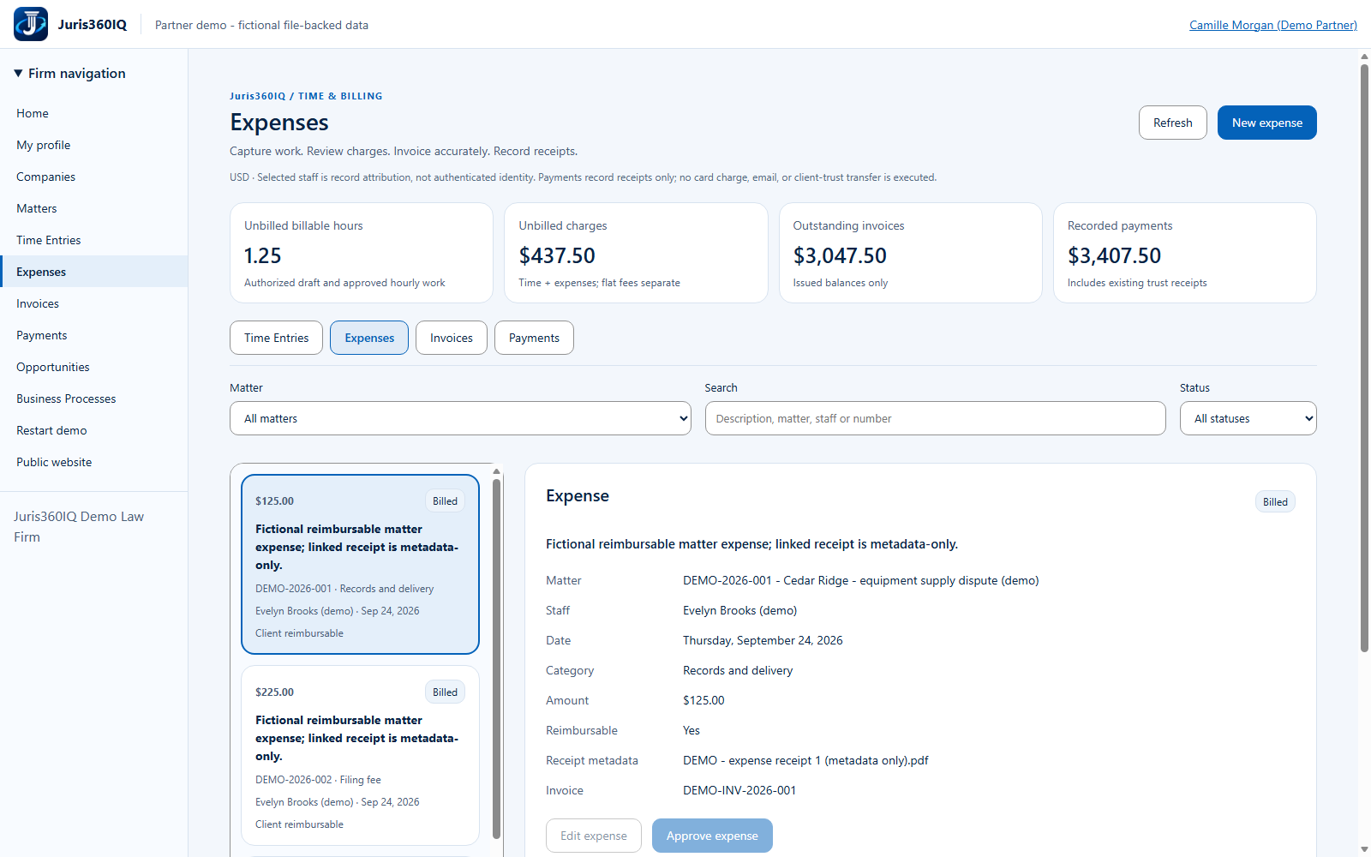The width and height of the screenshot is (1371, 857).
Task: Click the Staff value Evelyn Brooks (demo)
Action: 739,610
